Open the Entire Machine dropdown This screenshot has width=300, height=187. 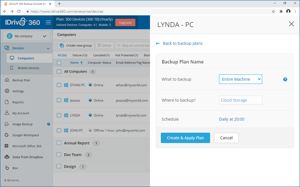coord(240,79)
